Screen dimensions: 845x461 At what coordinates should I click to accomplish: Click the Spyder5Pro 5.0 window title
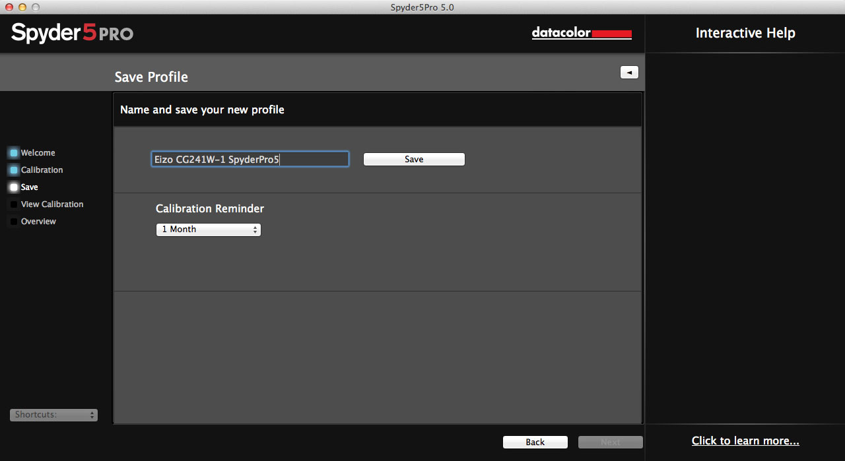[x=422, y=7]
